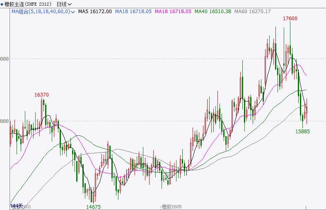Select the blue MA18 16718.05 label
The width and height of the screenshot is (326, 210).
click(131, 12)
